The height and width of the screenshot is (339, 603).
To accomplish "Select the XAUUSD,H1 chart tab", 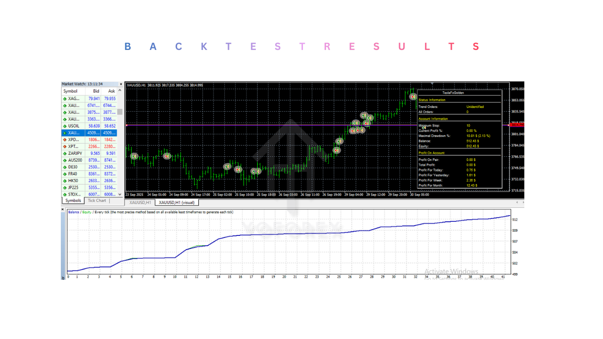I will 140,202.
